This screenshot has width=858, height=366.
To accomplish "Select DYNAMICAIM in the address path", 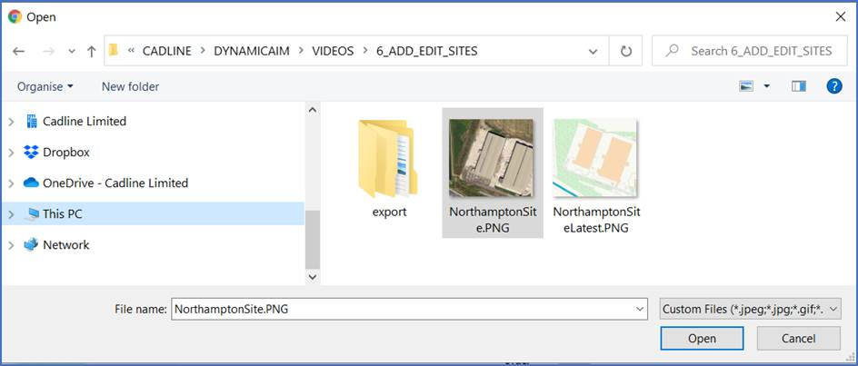I will pos(252,52).
